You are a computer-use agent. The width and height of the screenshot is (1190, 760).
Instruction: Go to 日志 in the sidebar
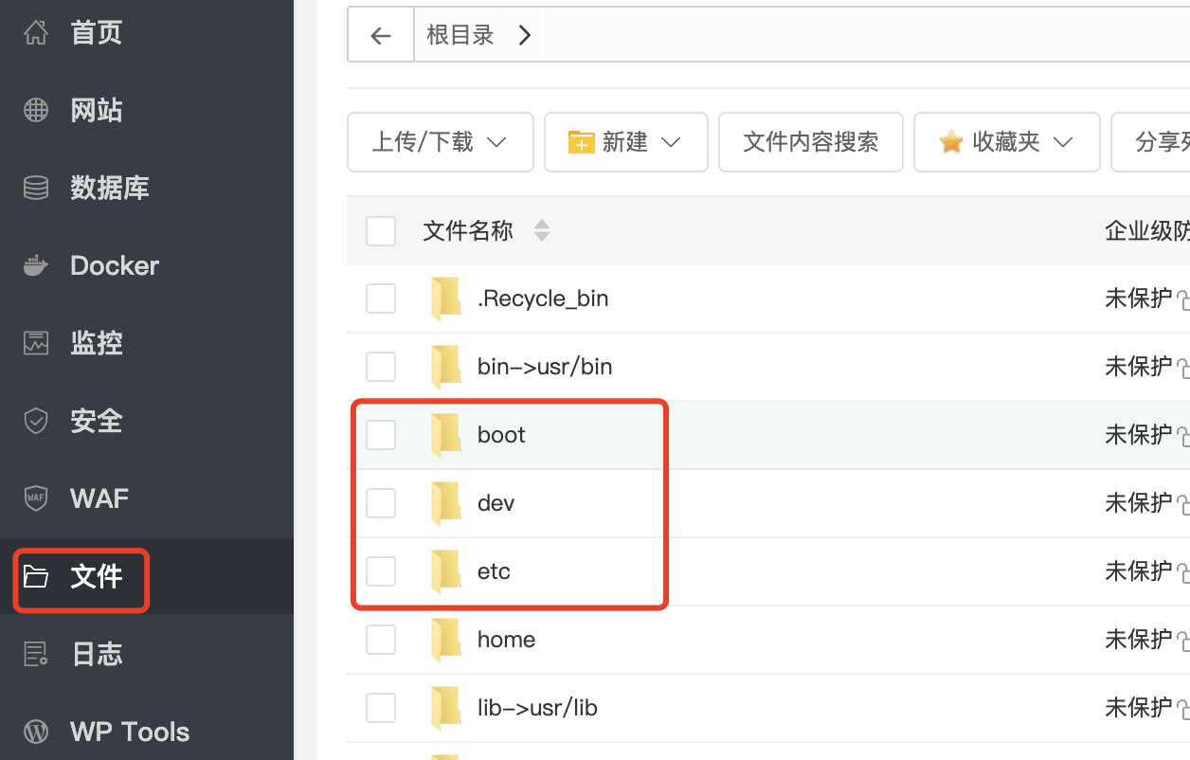[x=97, y=654]
